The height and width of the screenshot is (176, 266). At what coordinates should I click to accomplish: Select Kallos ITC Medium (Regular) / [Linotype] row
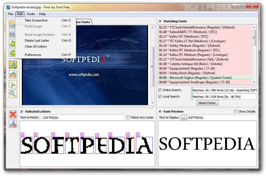[205, 55]
